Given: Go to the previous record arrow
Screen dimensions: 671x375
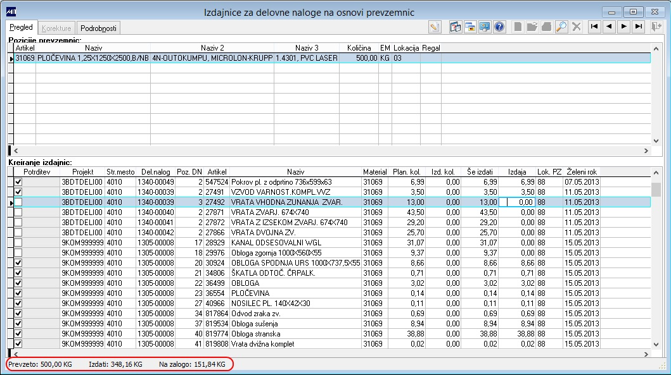Looking at the screenshot, I should [609, 27].
